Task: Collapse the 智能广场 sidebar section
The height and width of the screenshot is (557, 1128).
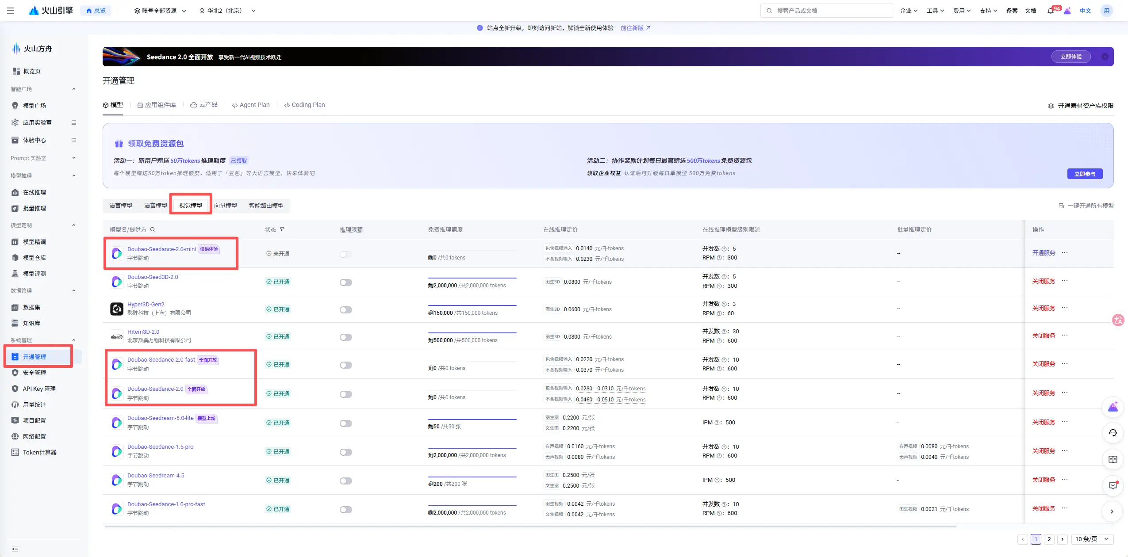Action: coord(74,89)
